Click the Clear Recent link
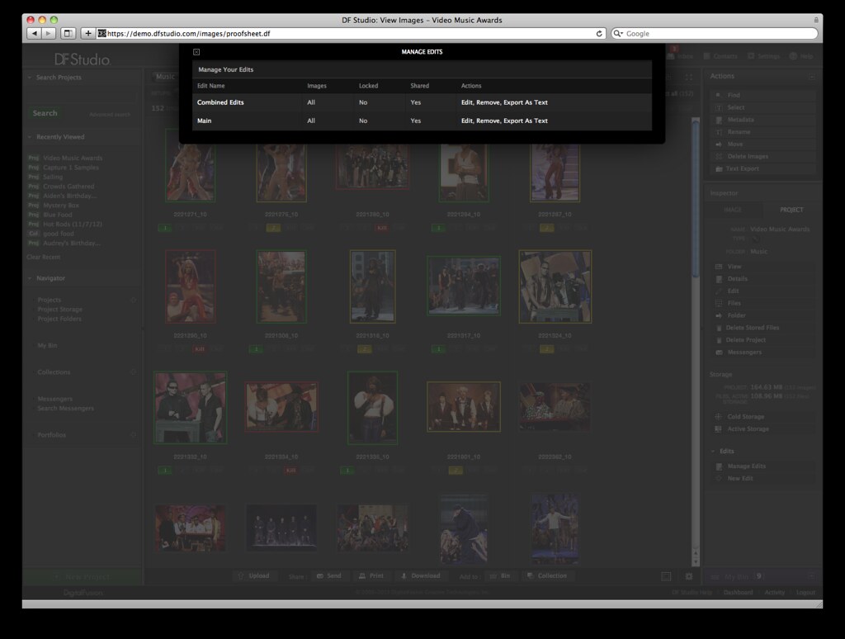Image resolution: width=845 pixels, height=639 pixels. [43, 258]
